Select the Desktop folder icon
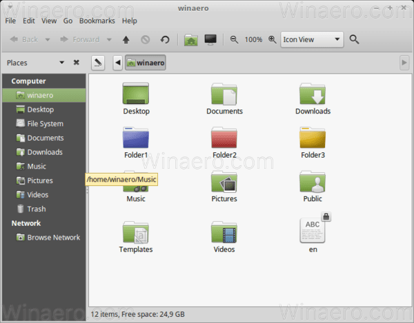Screen dimensions: 414x323 point(136,94)
